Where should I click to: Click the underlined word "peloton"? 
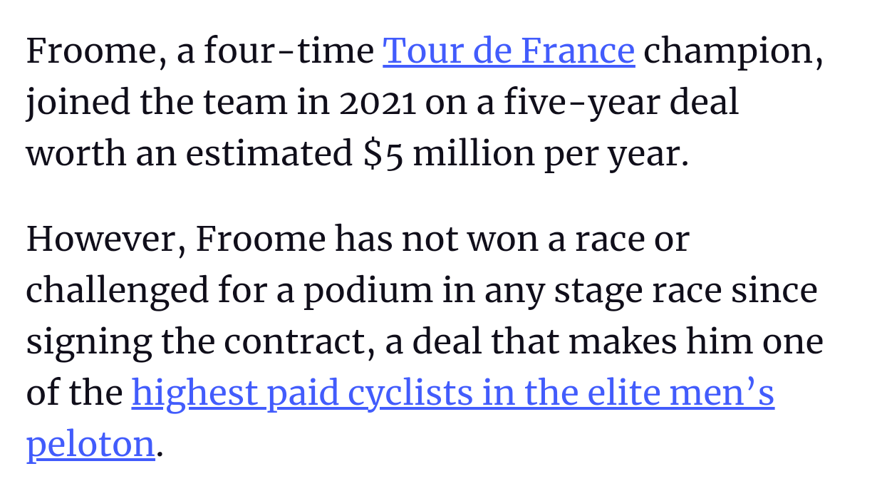[90, 445]
